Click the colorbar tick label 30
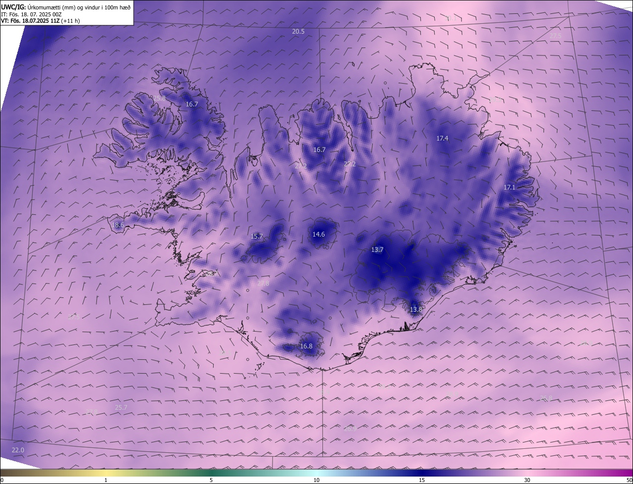The height and width of the screenshot is (484, 633). tap(527, 480)
